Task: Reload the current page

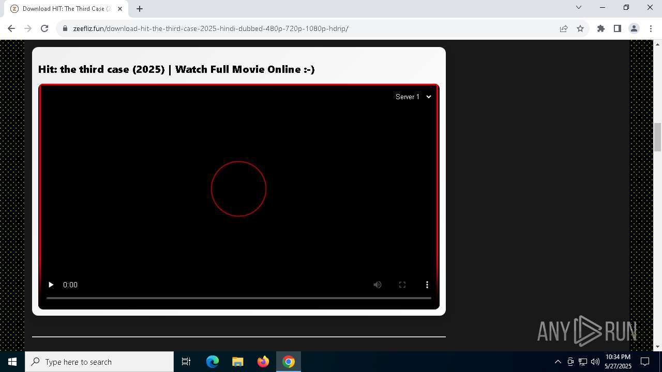Action: click(44, 28)
